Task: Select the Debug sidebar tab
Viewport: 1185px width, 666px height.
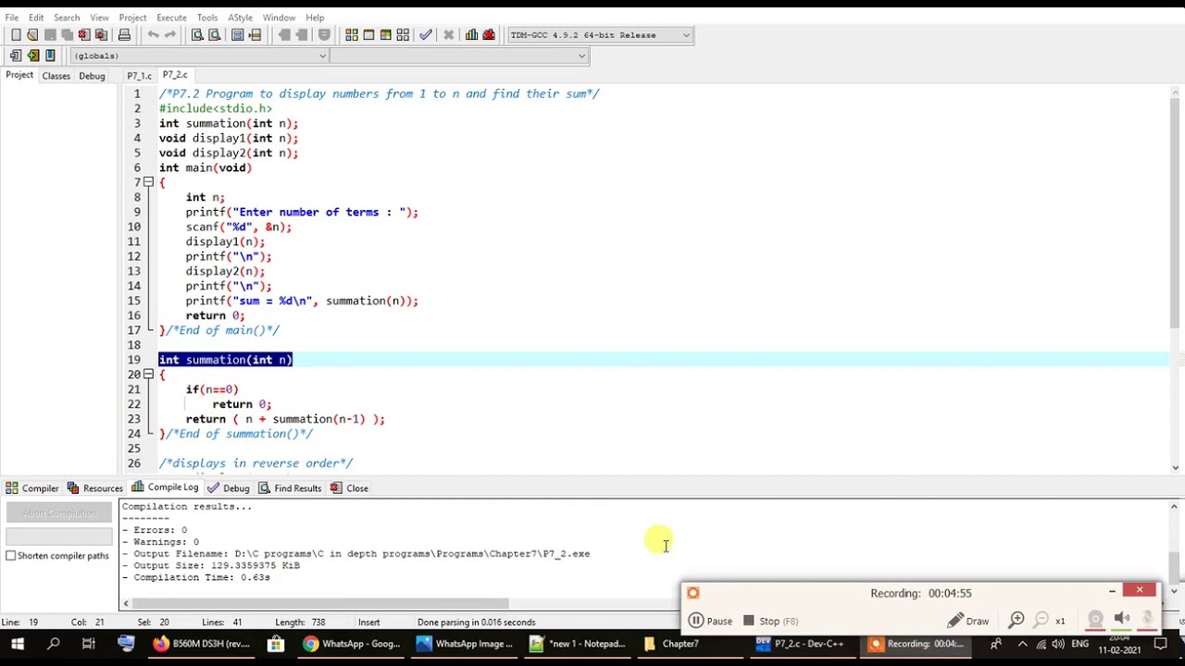Action: coord(92,76)
